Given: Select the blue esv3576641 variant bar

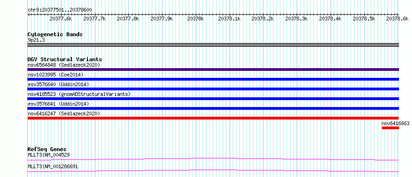Looking at the screenshot, I should [213, 108].
